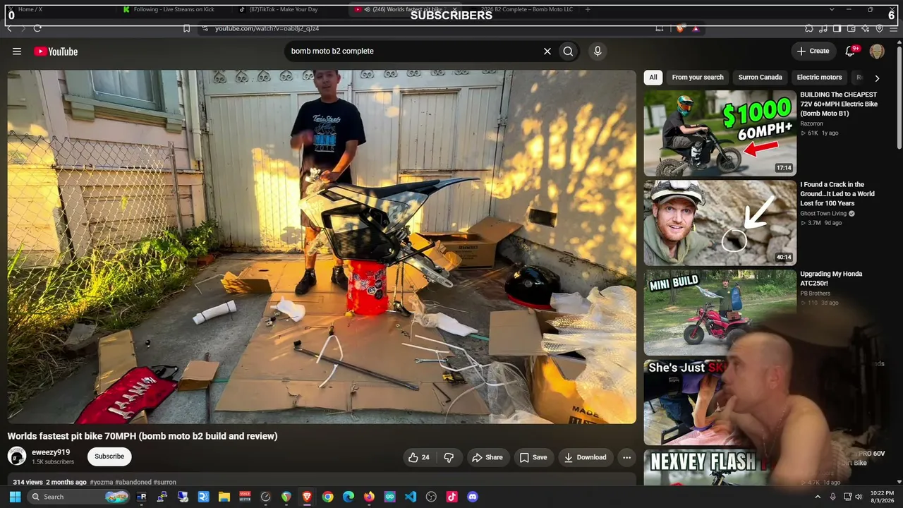The height and width of the screenshot is (508, 903).
Task: Open the $1000 60MPH video thumbnail
Action: point(720,133)
